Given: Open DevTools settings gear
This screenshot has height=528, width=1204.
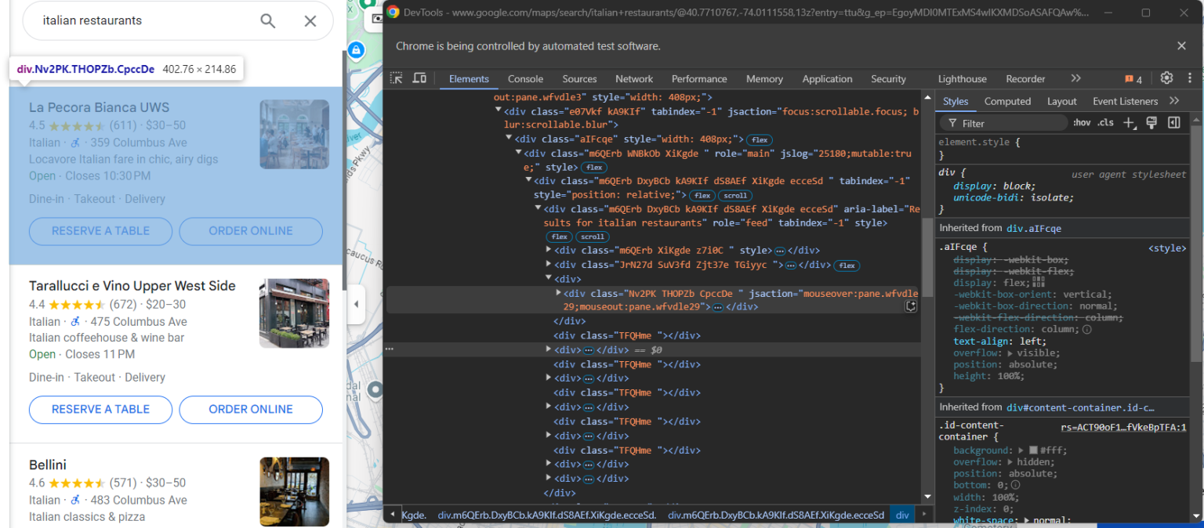Looking at the screenshot, I should click(1166, 78).
